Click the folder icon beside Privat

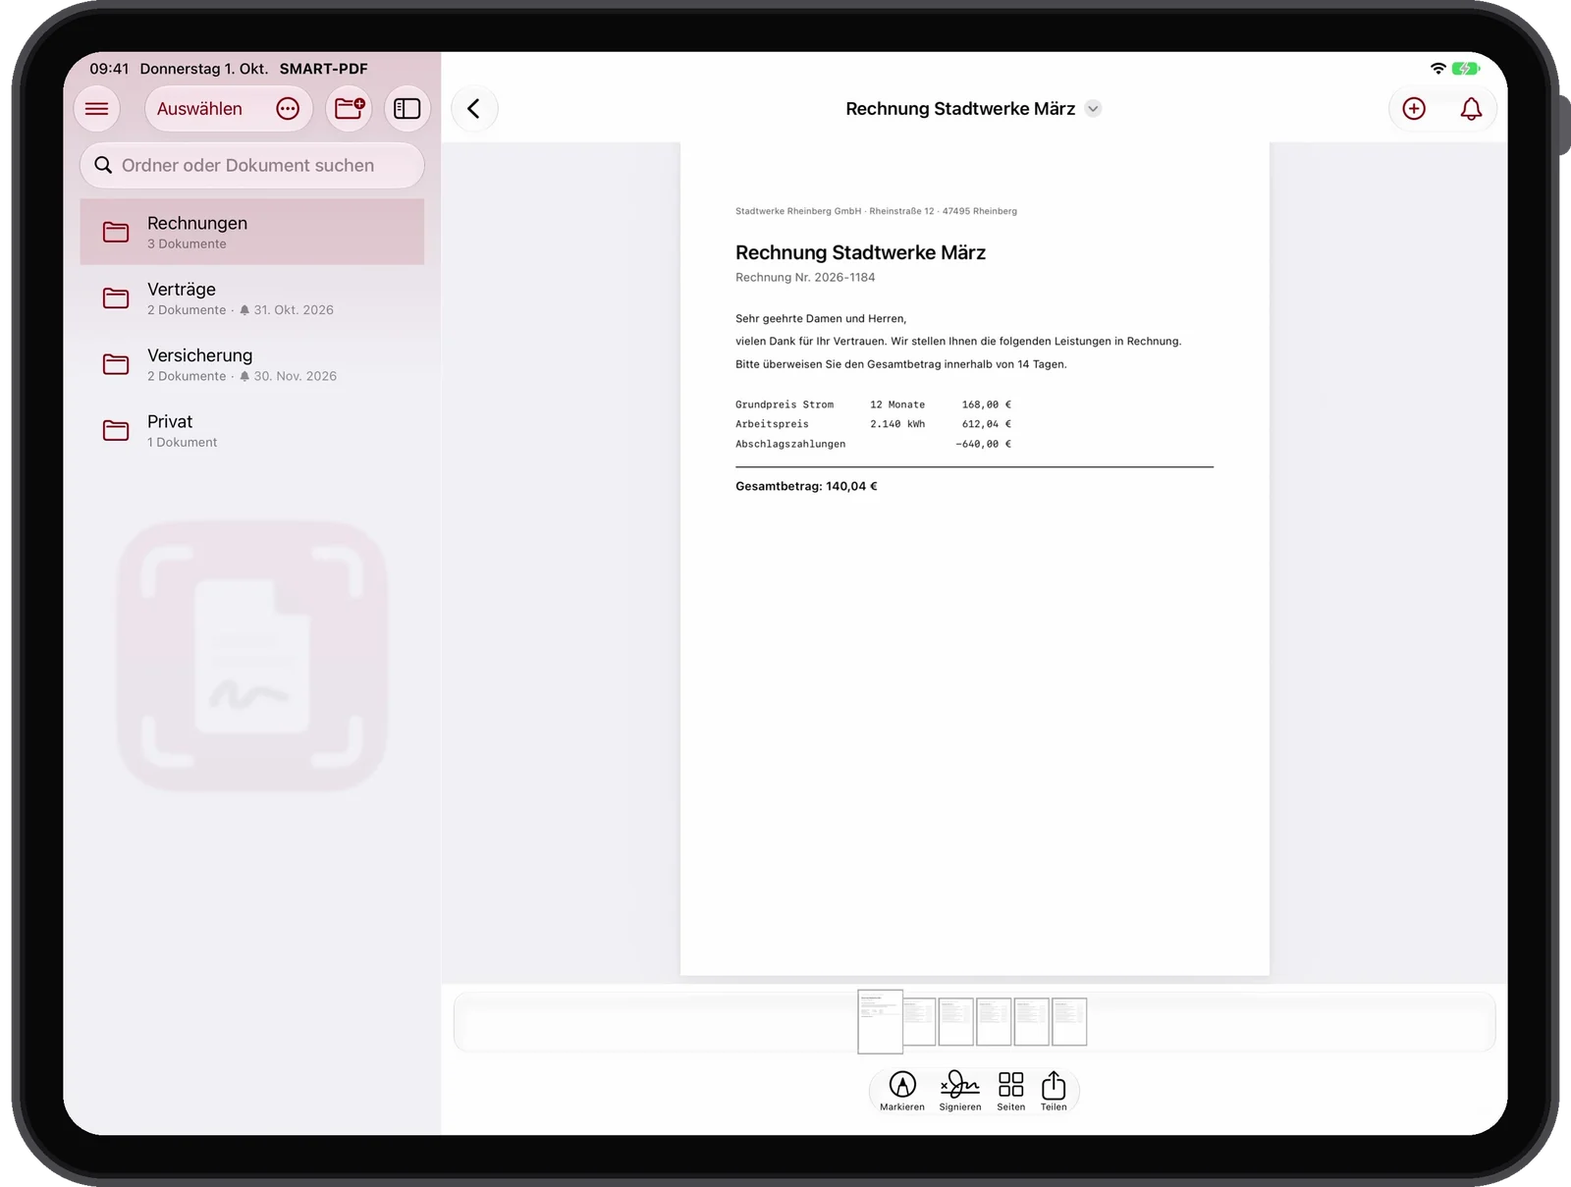pos(116,430)
